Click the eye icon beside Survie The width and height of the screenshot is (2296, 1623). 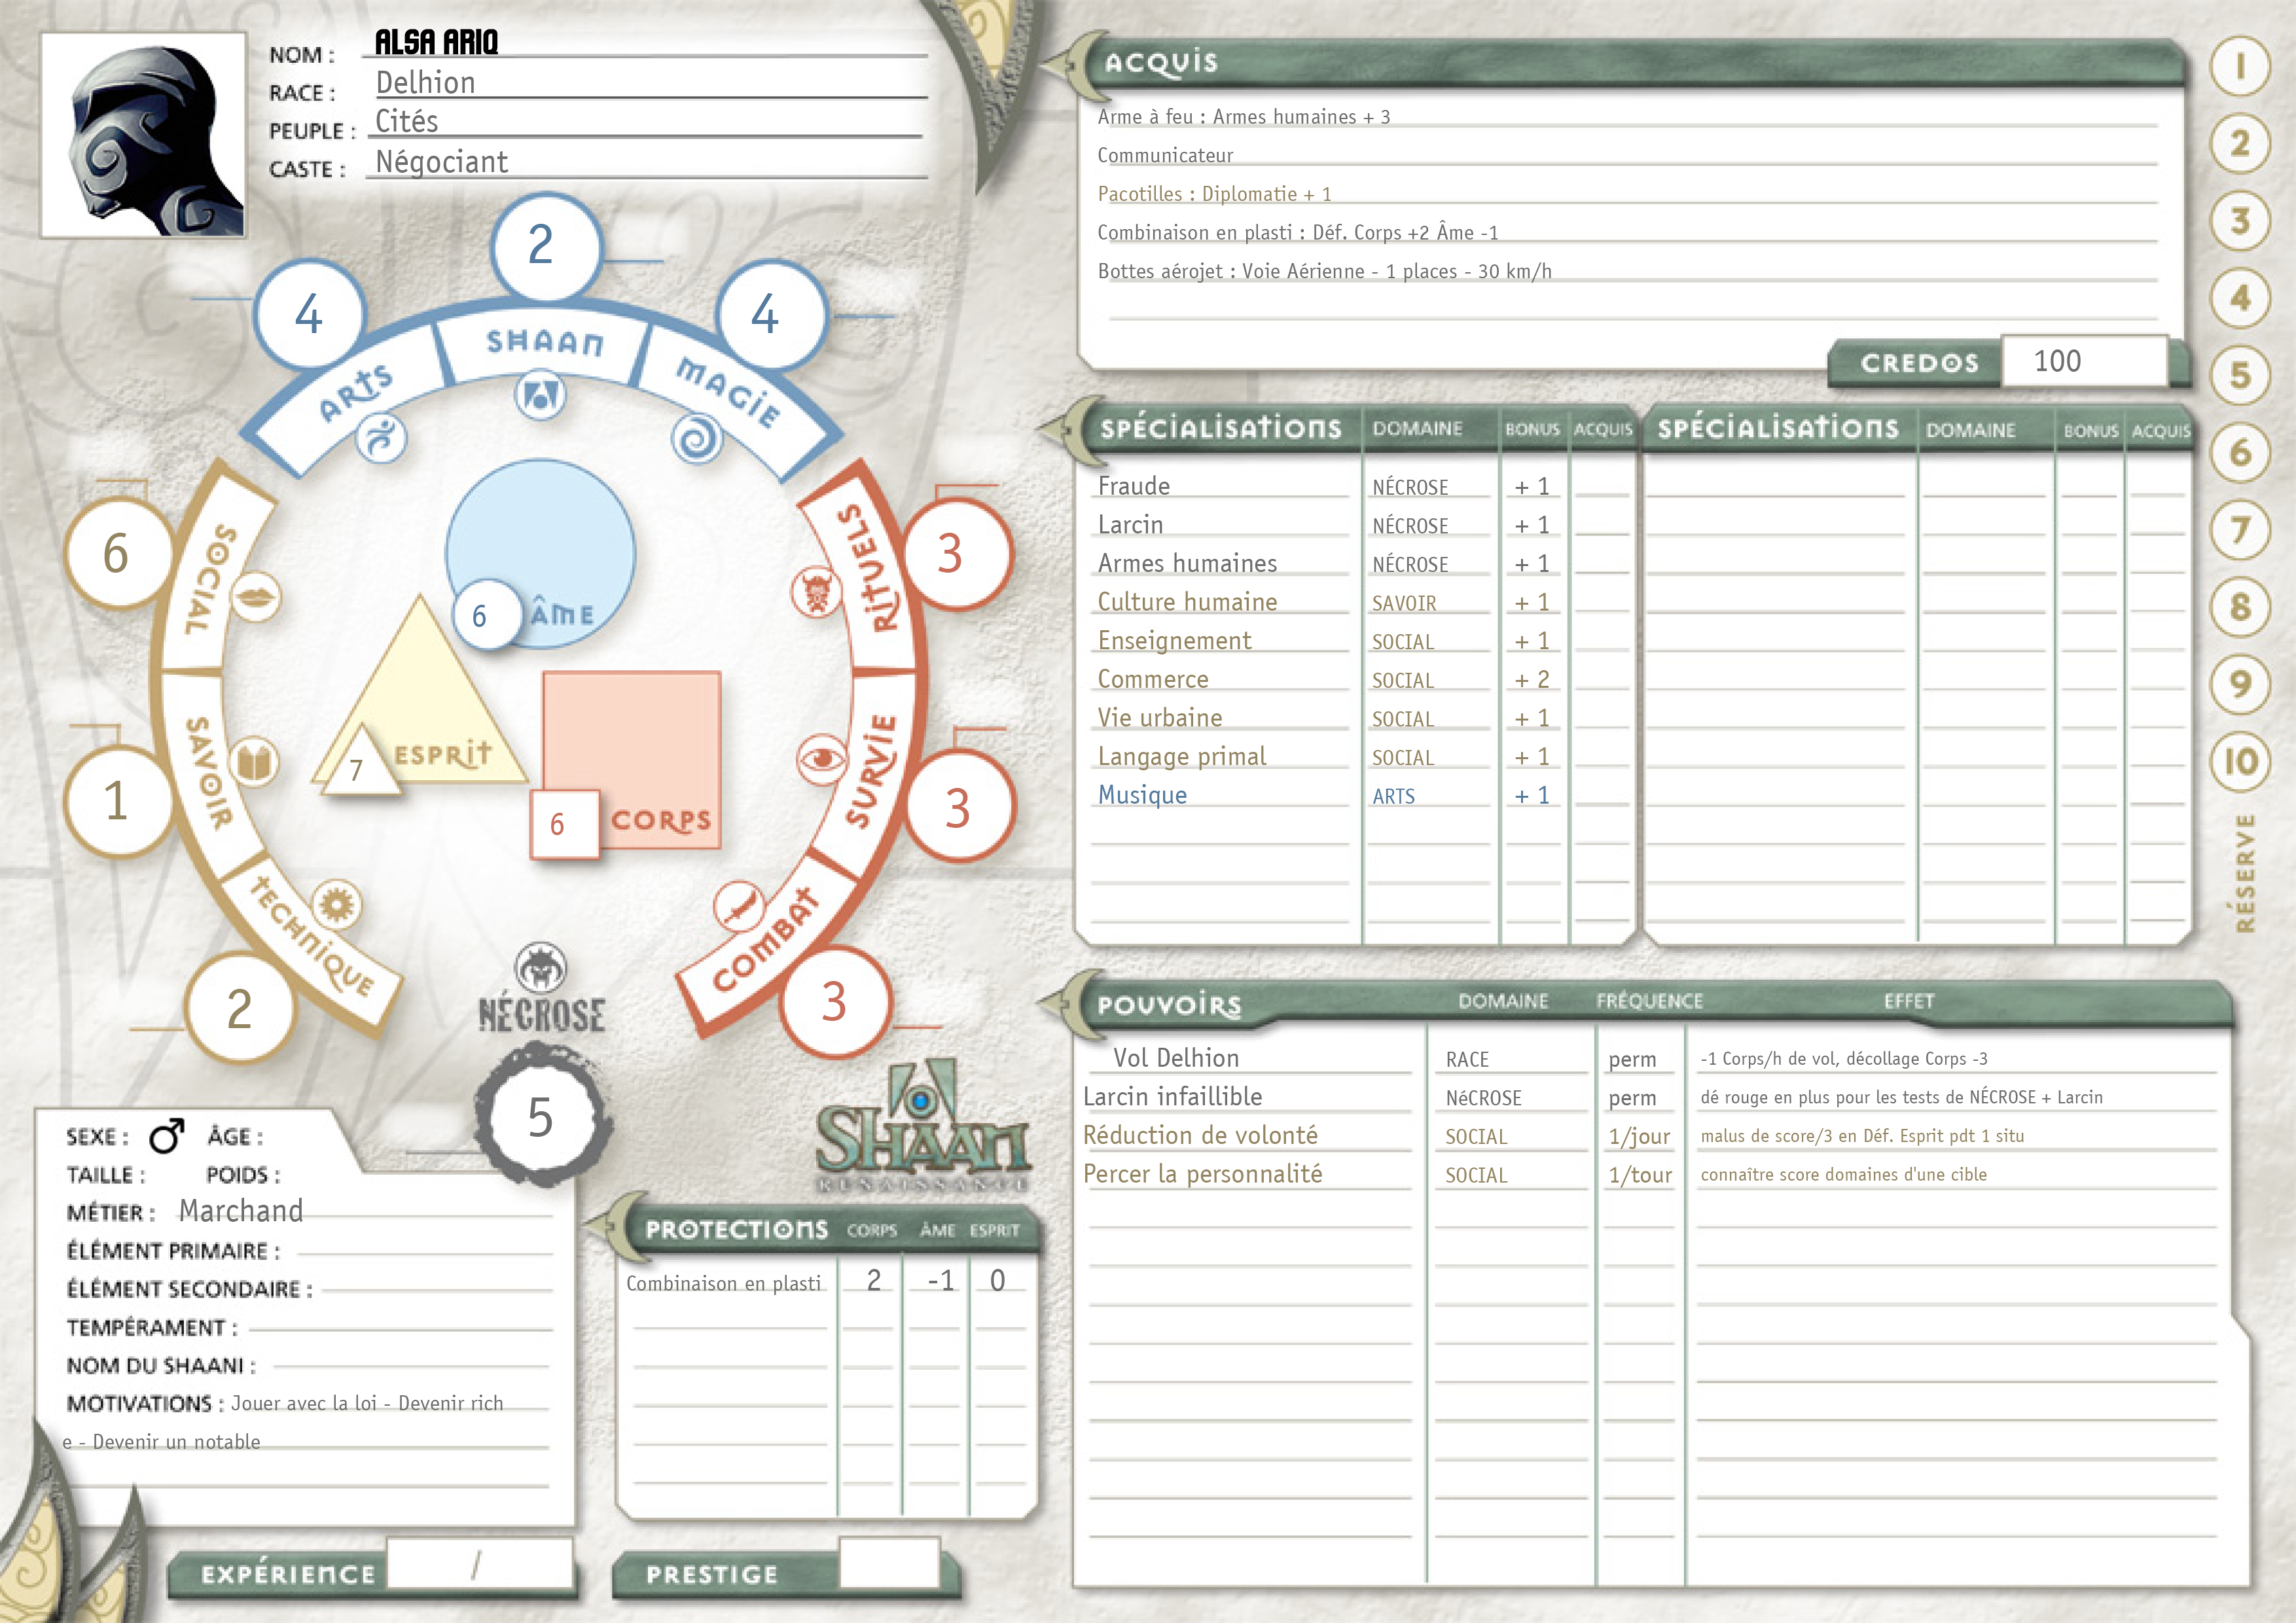(x=822, y=759)
